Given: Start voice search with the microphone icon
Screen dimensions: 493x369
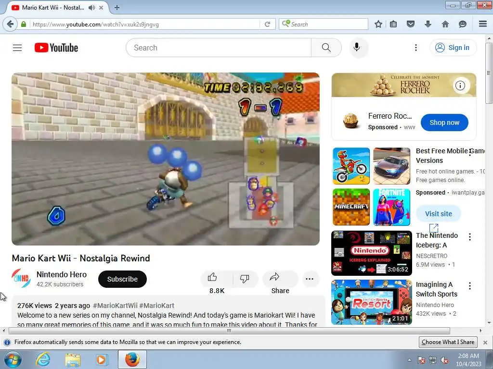Looking at the screenshot, I should click(357, 48).
